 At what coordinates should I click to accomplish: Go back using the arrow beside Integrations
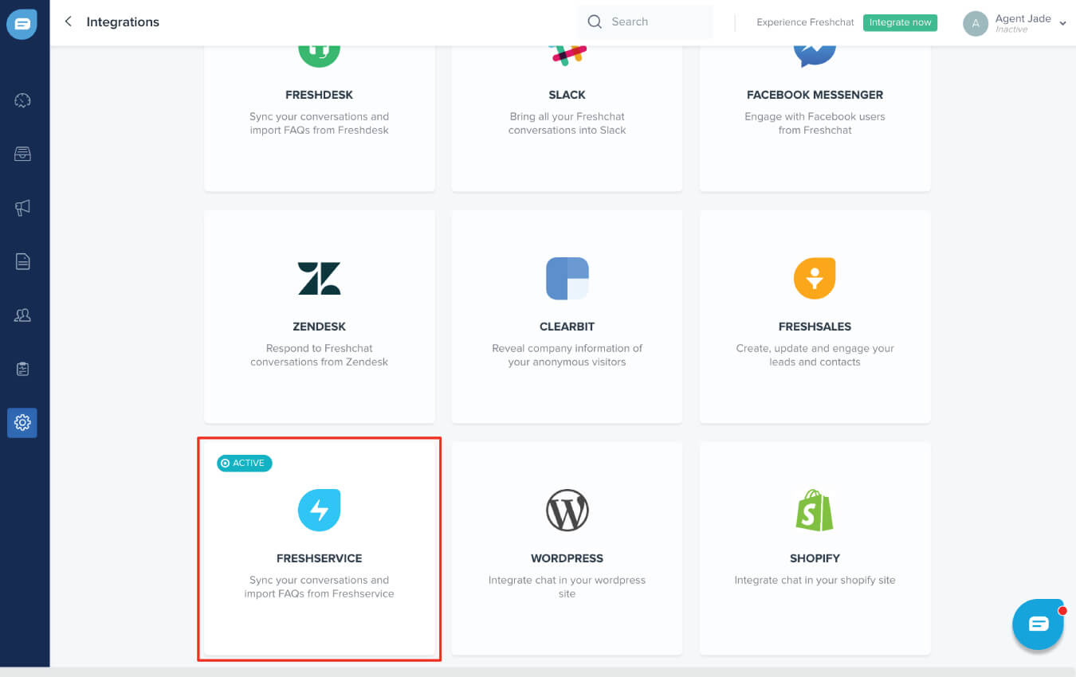[x=68, y=22]
